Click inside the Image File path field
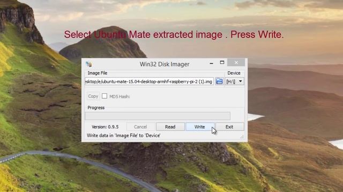343x192 pixels. pyautogui.click(x=149, y=82)
